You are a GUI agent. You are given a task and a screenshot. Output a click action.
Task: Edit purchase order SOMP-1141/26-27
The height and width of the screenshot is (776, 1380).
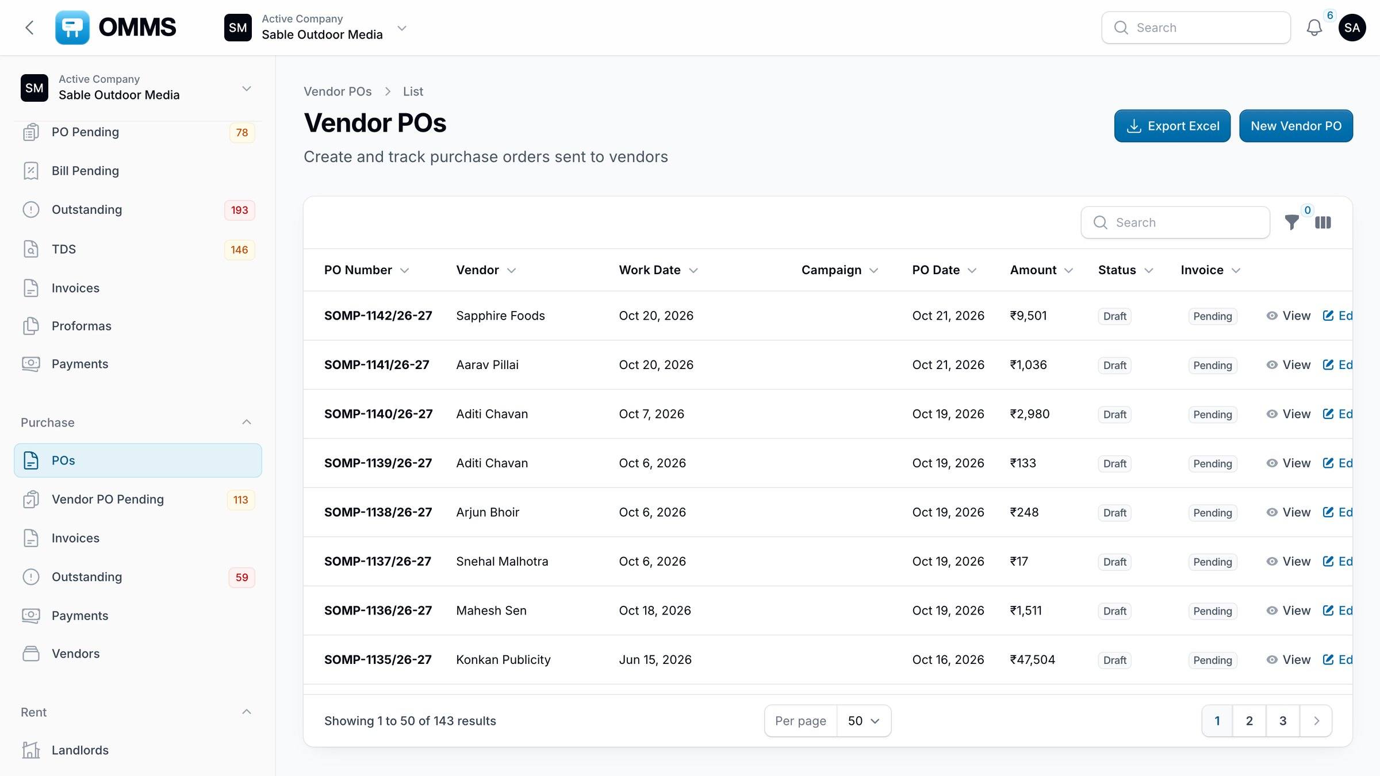tap(1337, 365)
